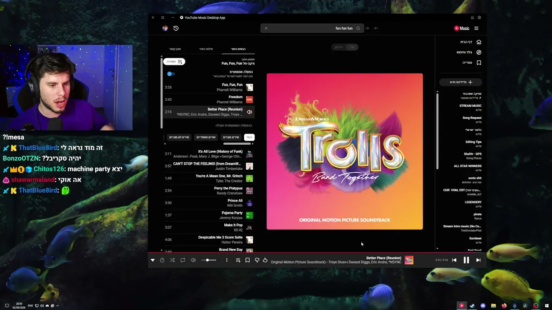Play It's All Love (History of Funk)
Image resolution: width=552 pixels, height=310 pixels.
209,154
